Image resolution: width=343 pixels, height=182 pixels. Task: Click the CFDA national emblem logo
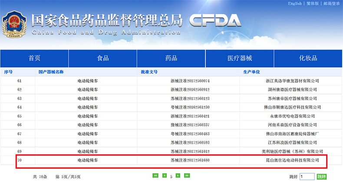pos(14,24)
